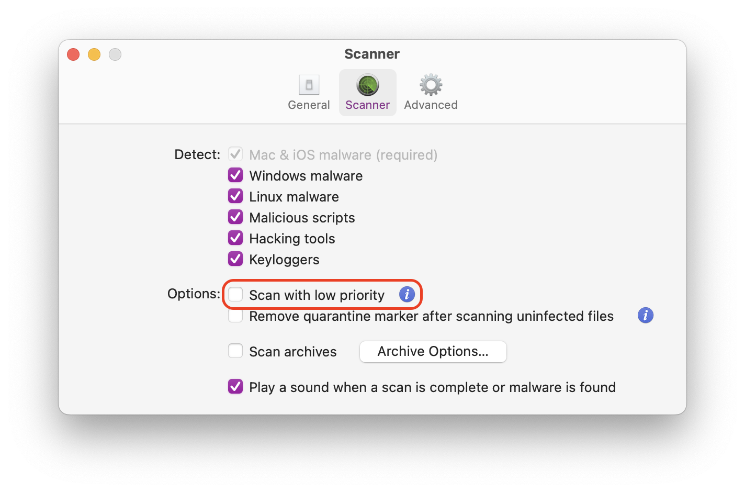Check the Scan archives option
Image resolution: width=745 pixels, height=492 pixels.
coord(235,351)
